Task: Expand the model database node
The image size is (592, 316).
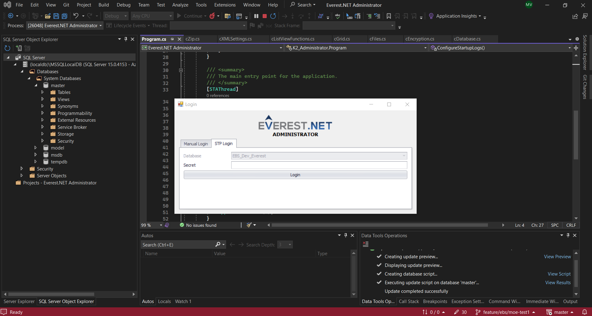Action: click(36, 148)
